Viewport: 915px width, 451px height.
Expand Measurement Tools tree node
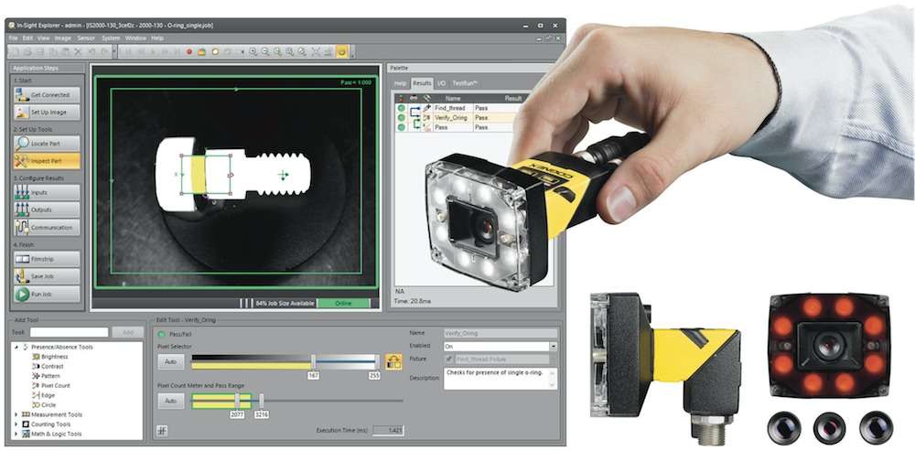point(16,414)
